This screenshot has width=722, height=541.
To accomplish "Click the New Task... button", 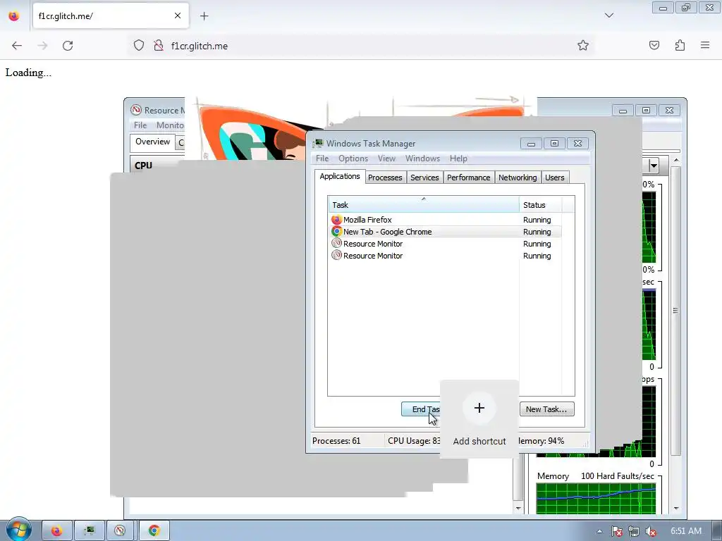I will pyautogui.click(x=546, y=409).
